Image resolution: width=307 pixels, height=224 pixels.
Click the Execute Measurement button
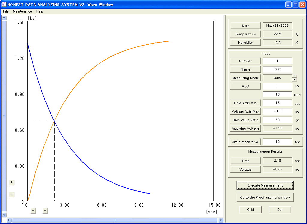tap(265, 185)
